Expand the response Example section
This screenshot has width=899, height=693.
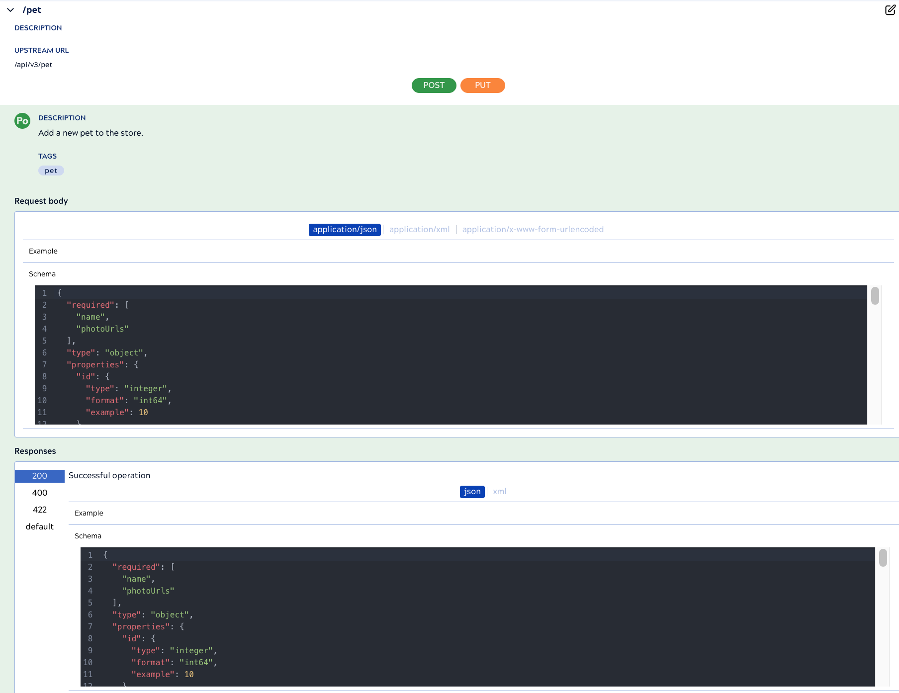click(89, 513)
